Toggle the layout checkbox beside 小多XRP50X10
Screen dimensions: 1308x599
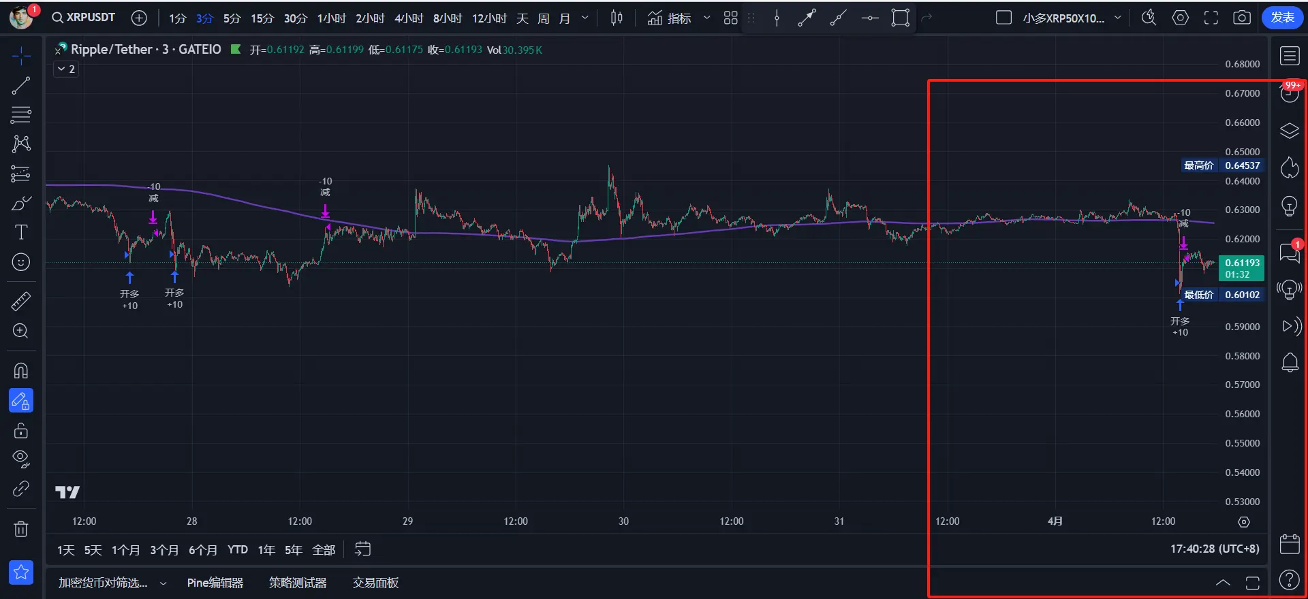(x=1003, y=18)
